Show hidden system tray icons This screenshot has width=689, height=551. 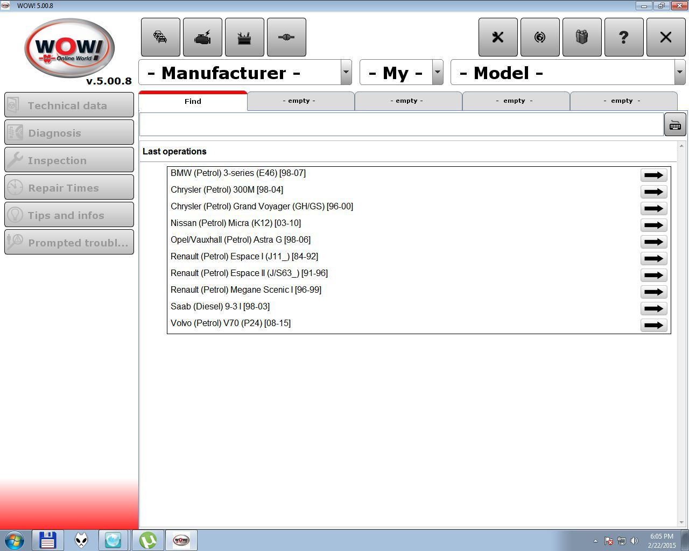(595, 541)
